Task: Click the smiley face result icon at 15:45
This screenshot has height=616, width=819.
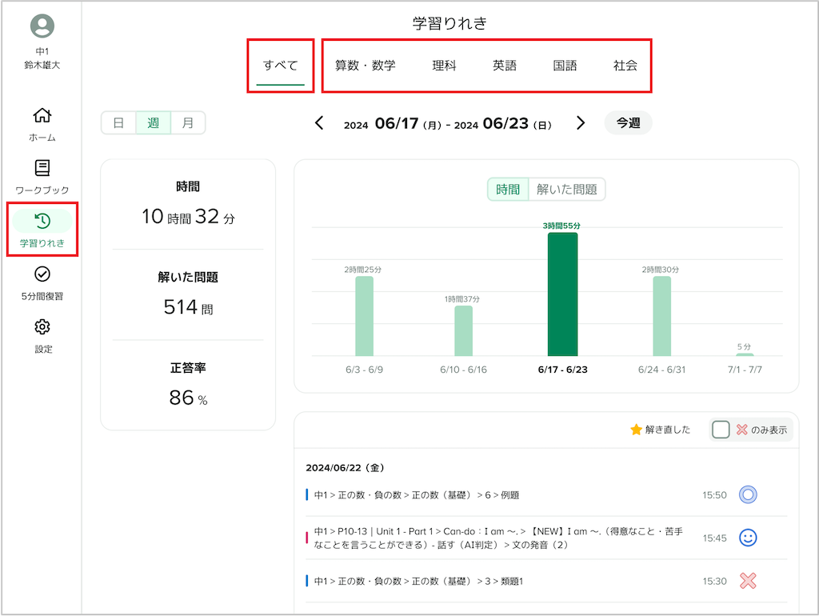Action: (748, 538)
